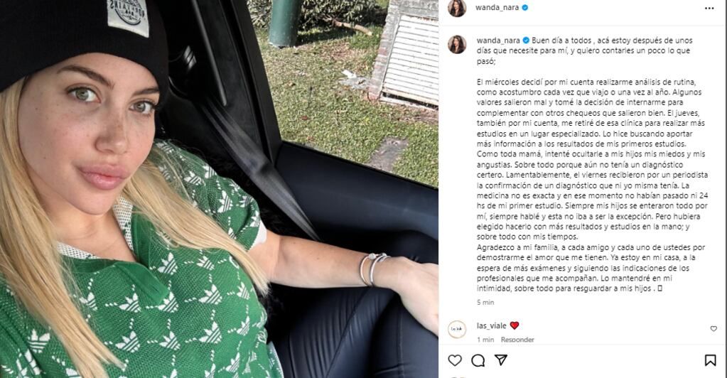
Task: Click the verified badge in the post header
Action: [525, 7]
